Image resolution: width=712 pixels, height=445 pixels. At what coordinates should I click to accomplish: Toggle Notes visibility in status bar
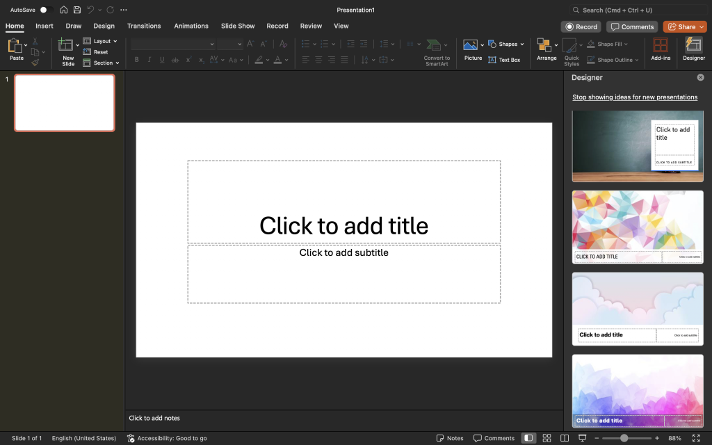(x=450, y=438)
